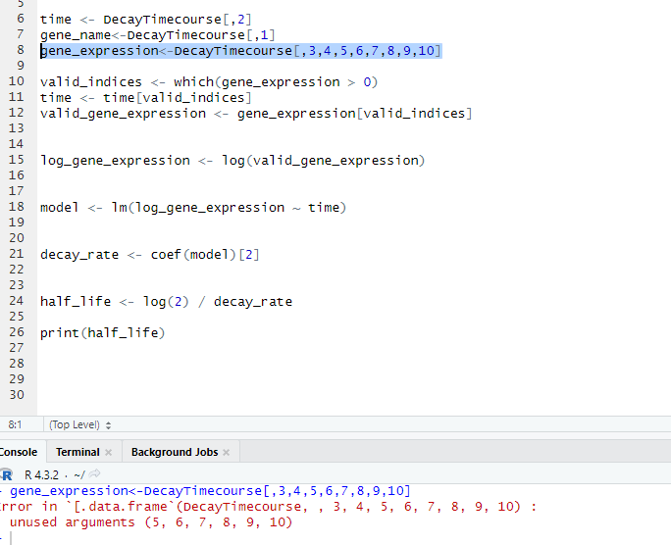Open the Background Jobs tab
The height and width of the screenshot is (545, 671).
click(175, 452)
